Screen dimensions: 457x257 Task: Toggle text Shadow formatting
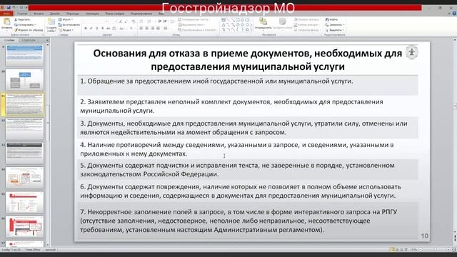click(102, 29)
